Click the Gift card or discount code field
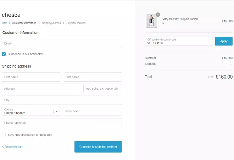 (x=178, y=41)
